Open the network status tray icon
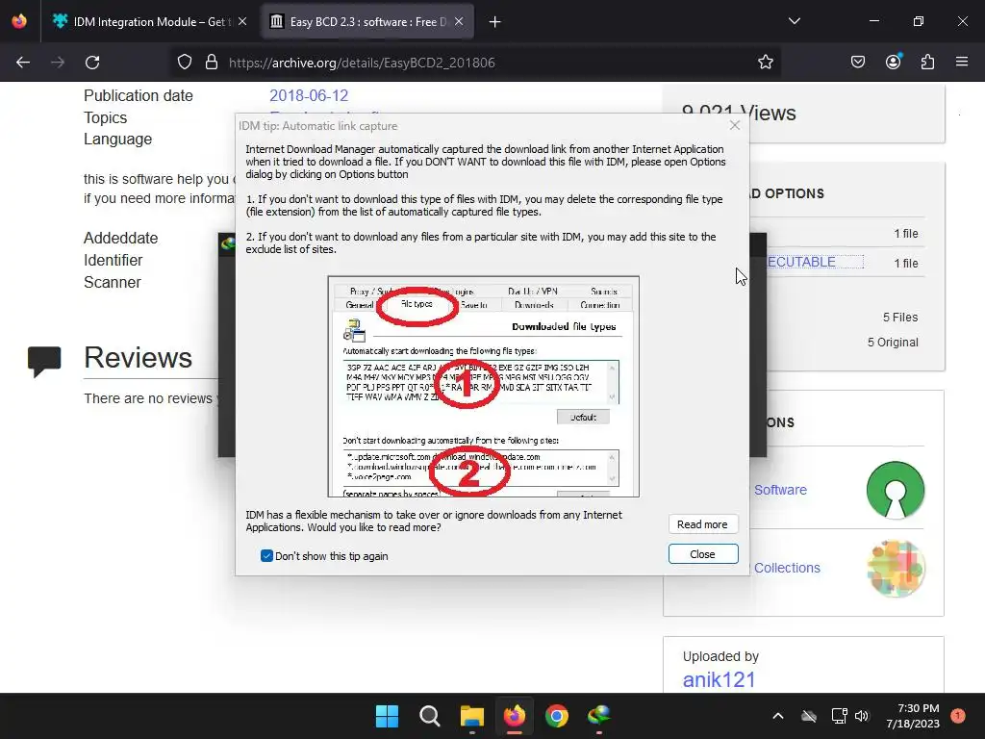Image resolution: width=985 pixels, height=739 pixels. coord(839,716)
